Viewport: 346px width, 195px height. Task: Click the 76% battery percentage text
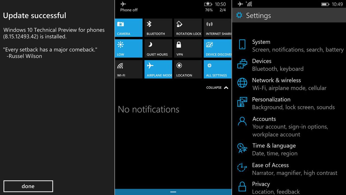tap(209, 10)
